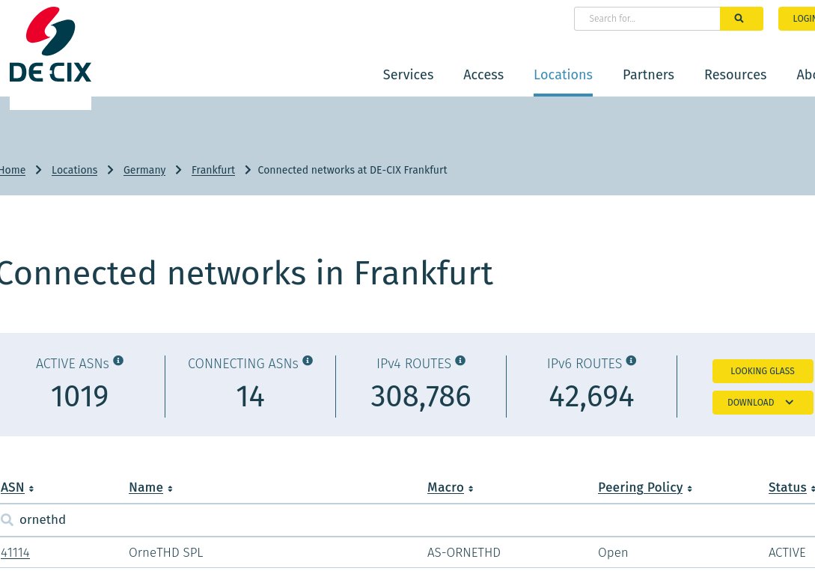
Task: Open the Resources menu
Action: 735,75
